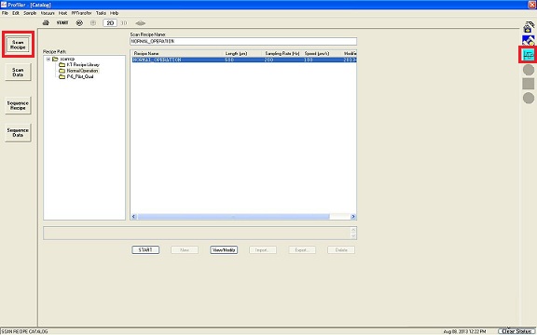Sort by the Sampling Rate column header
The image size is (537, 335).
[x=282, y=53]
